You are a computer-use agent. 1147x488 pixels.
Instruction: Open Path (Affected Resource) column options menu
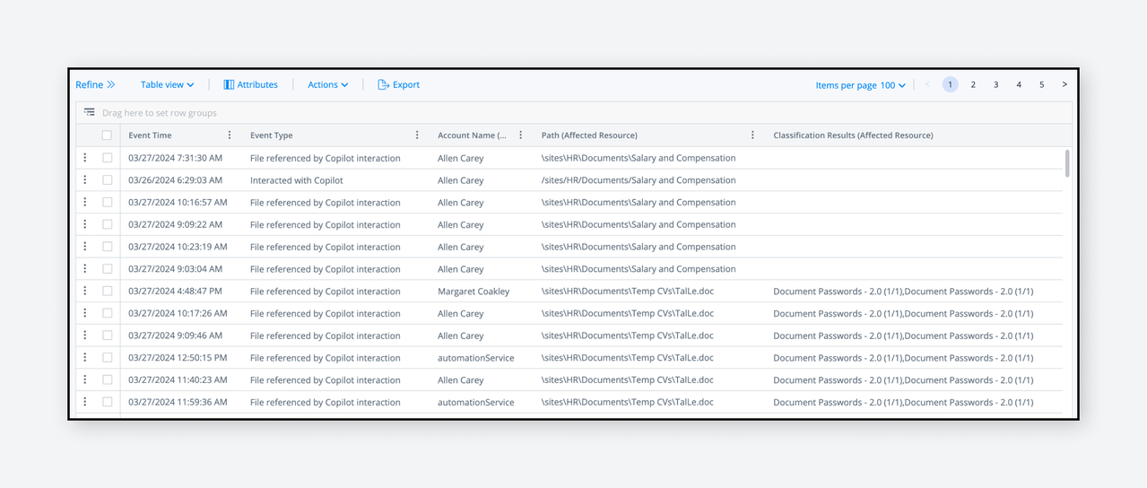click(x=752, y=135)
